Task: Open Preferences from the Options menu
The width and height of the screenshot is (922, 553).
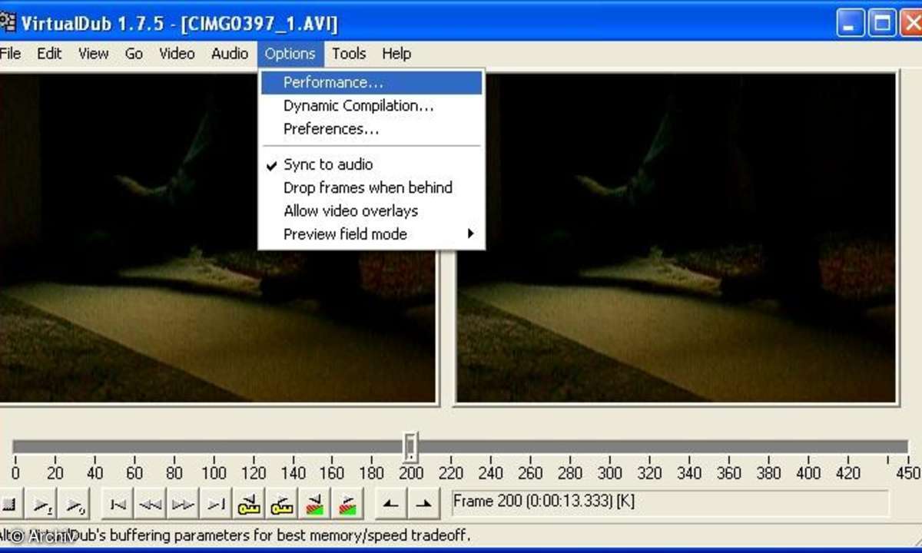Action: pos(372,129)
